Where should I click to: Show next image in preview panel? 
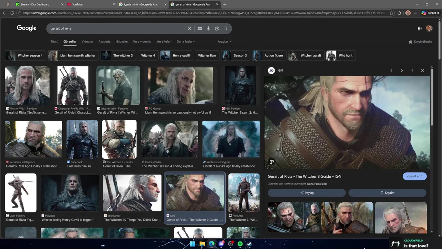click(x=402, y=71)
